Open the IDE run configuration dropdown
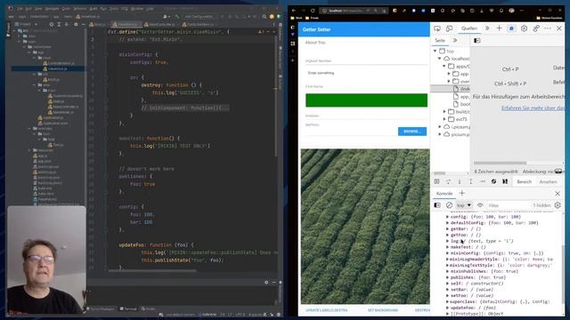This screenshot has height=320, width=570. click(199, 16)
